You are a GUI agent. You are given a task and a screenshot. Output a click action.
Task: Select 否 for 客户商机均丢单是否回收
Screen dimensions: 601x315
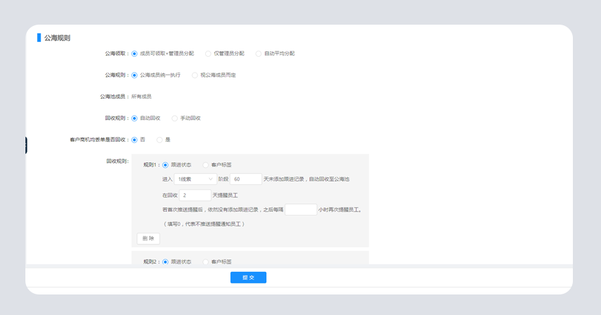134,140
